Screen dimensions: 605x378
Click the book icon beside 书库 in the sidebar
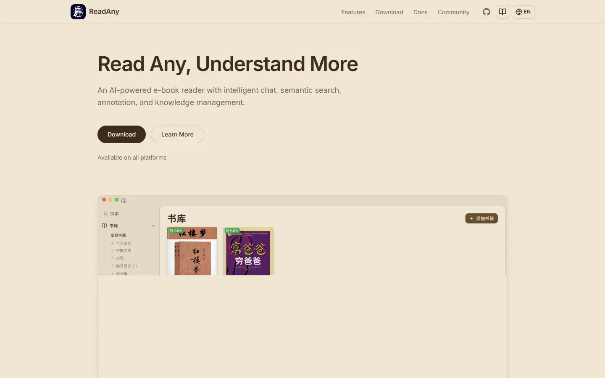104,226
